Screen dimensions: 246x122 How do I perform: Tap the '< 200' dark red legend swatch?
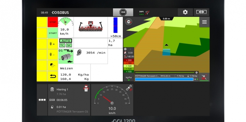(129, 60)
